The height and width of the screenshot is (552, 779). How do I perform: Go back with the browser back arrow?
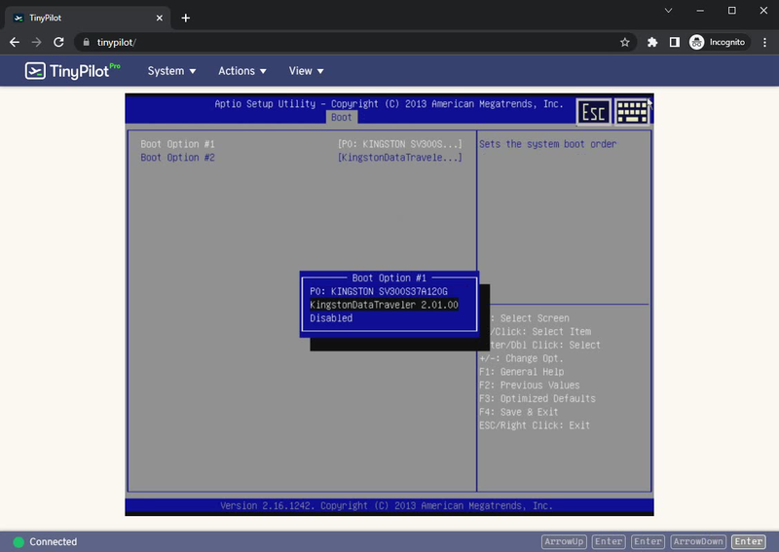(15, 42)
